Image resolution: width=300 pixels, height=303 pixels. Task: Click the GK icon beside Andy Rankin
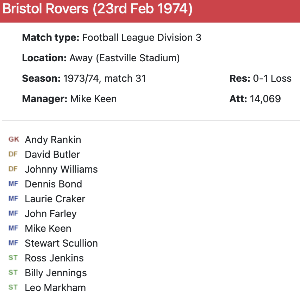pos(14,140)
